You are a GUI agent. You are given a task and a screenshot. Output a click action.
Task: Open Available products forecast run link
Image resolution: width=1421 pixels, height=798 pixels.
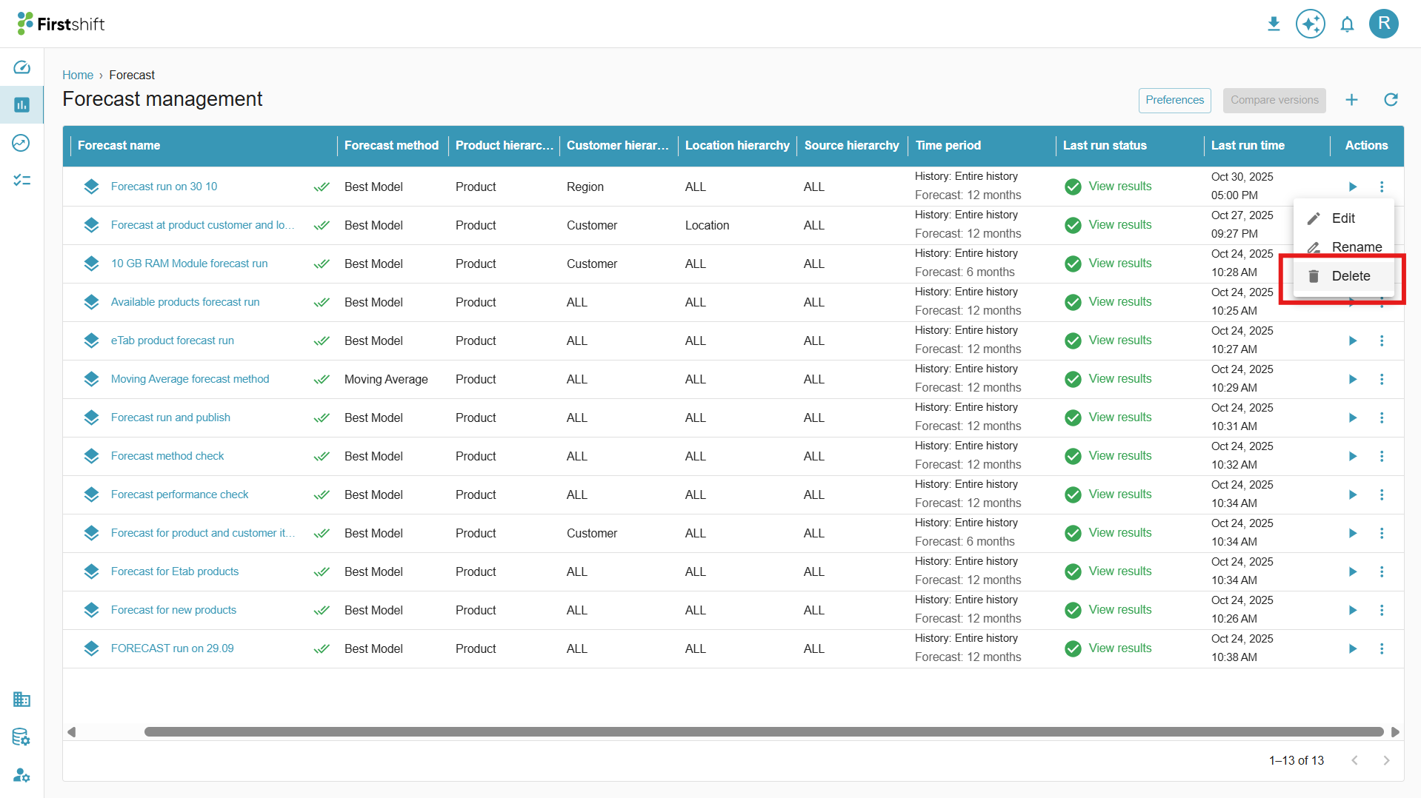185,302
